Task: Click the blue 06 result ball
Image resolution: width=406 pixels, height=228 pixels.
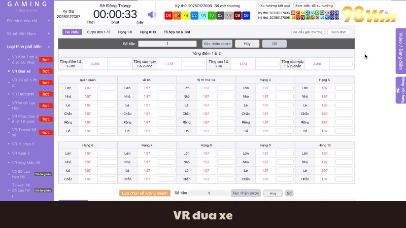Action: point(246,16)
